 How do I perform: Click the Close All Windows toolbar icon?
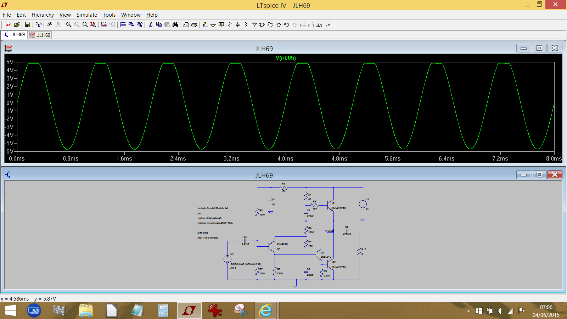point(140,25)
